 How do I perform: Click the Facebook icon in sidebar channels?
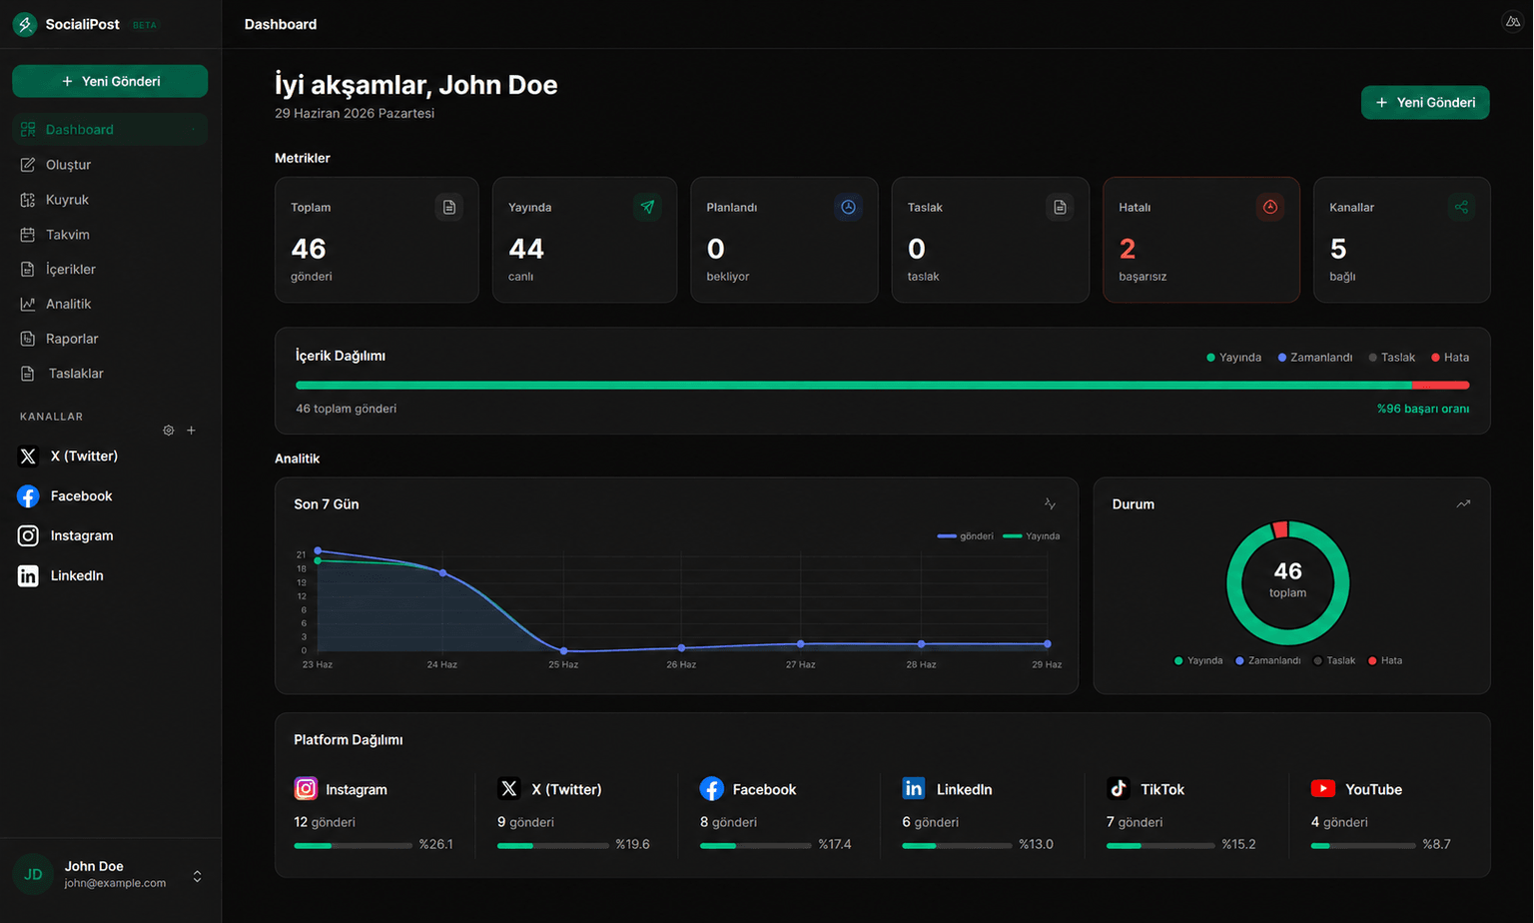[x=28, y=495]
